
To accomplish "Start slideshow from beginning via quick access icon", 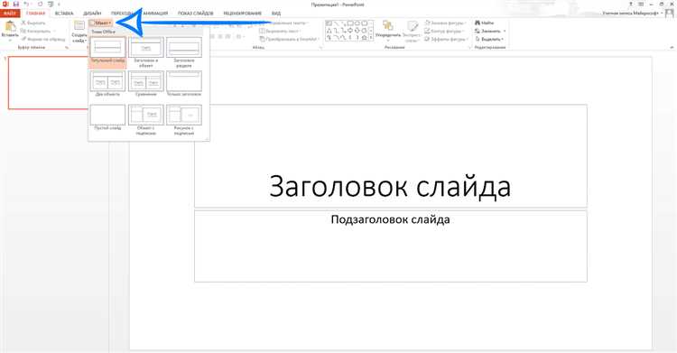I will click(50, 4).
